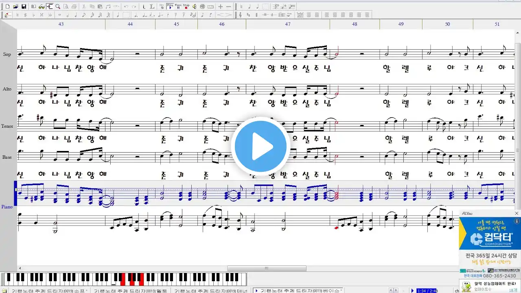
Task: Click the crescendo/decrescendo hairpin tool
Action: pyautogui.click(x=224, y=15)
